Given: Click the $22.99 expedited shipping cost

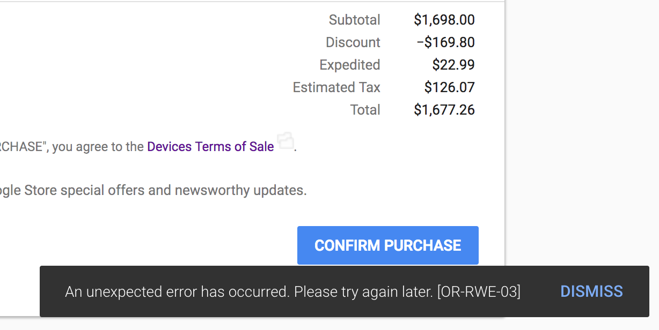Looking at the screenshot, I should tap(453, 65).
